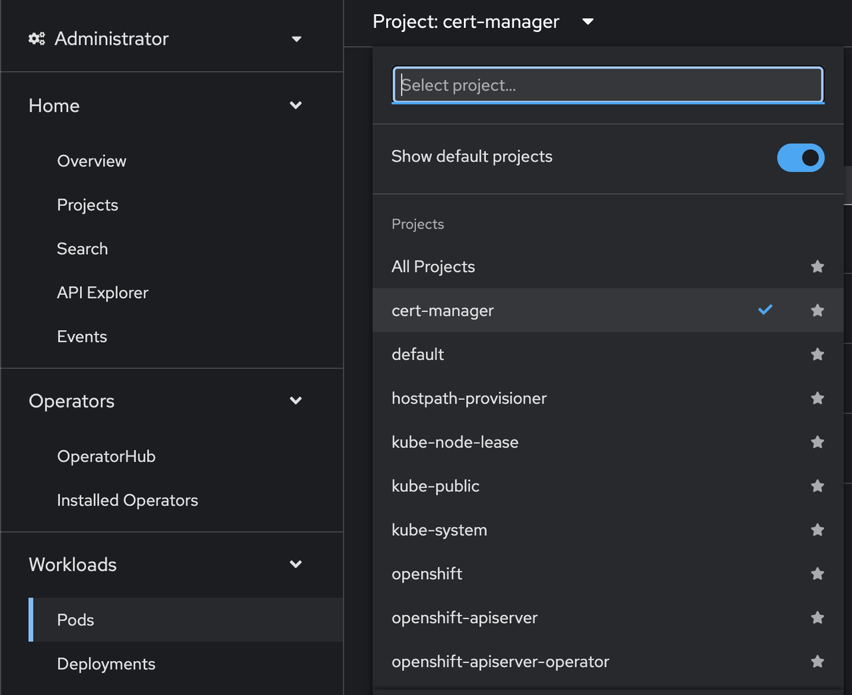Image resolution: width=852 pixels, height=695 pixels.
Task: Star the default project
Action: [817, 354]
